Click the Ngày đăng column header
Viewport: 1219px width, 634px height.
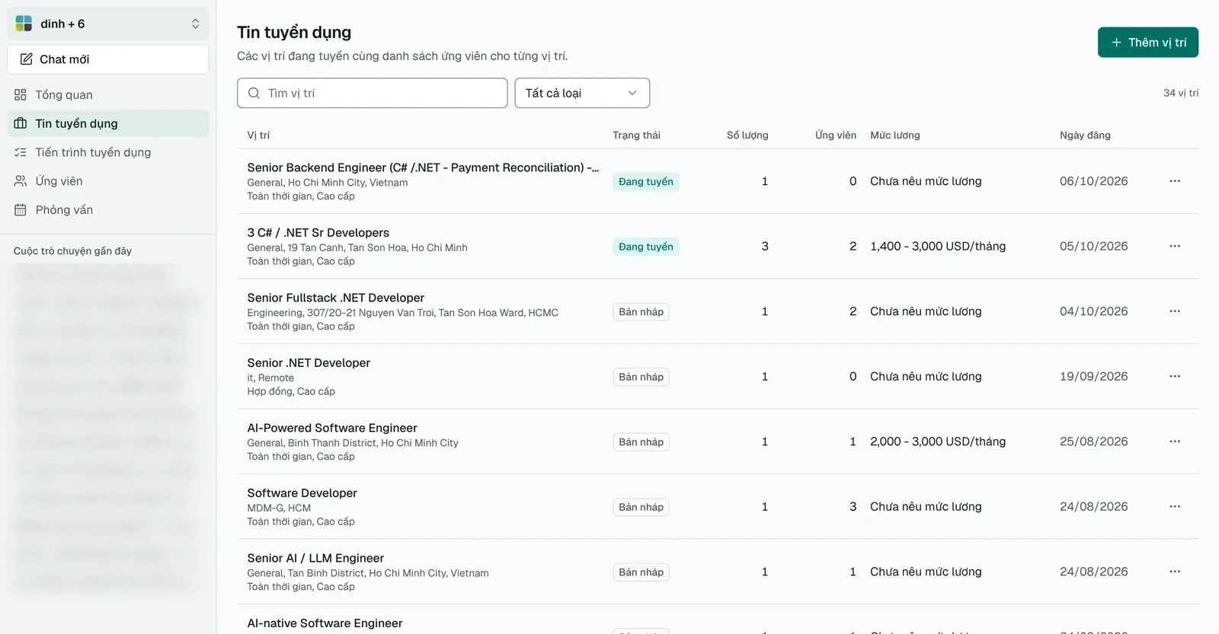(x=1085, y=135)
